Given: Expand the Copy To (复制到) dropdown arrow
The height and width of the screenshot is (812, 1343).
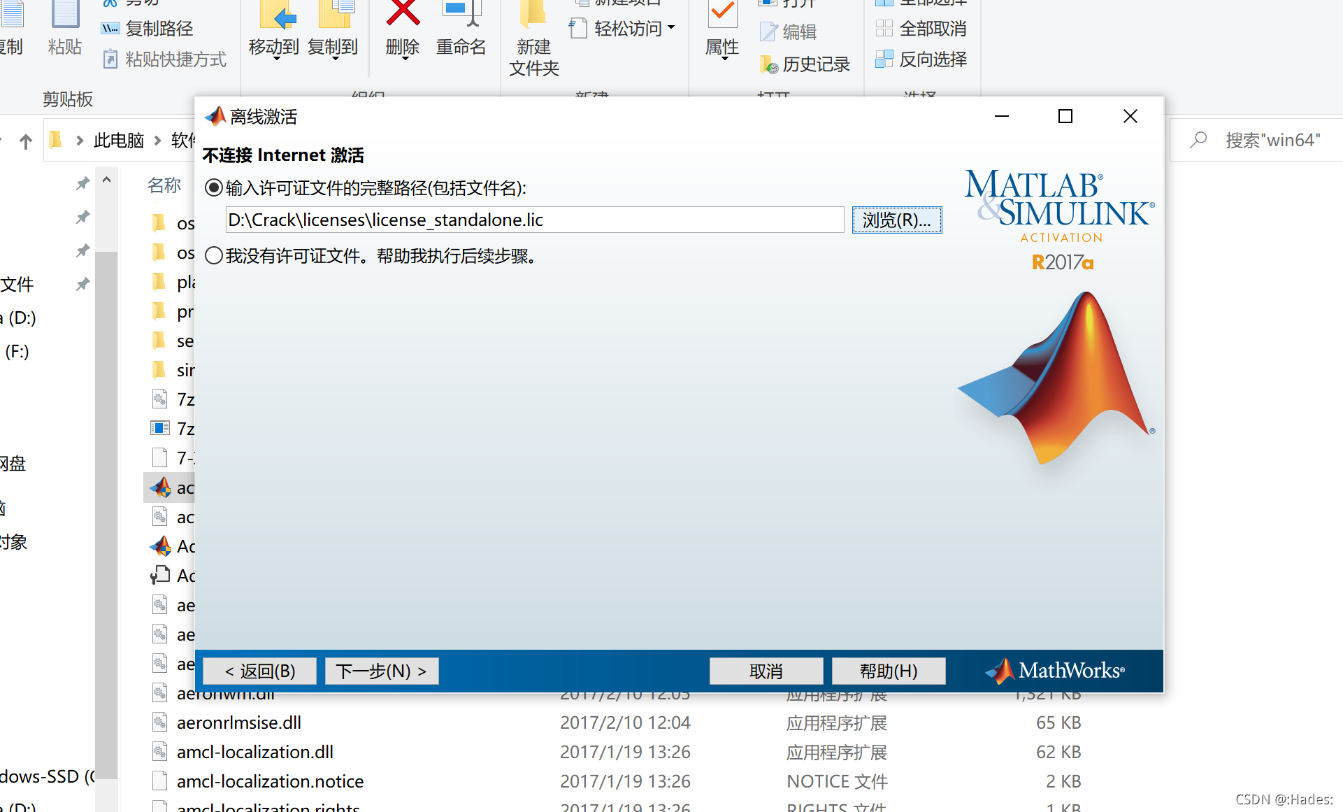Looking at the screenshot, I should tap(335, 59).
